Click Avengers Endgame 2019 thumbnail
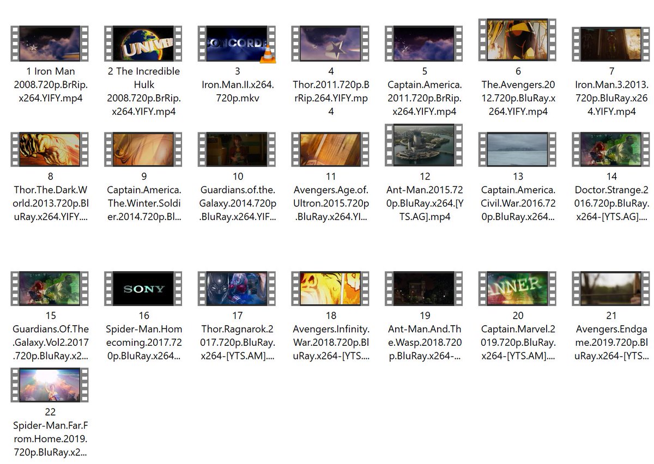 (610, 289)
